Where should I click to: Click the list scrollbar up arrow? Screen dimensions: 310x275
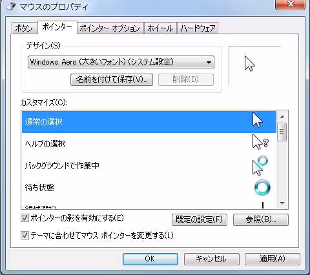click(282, 117)
